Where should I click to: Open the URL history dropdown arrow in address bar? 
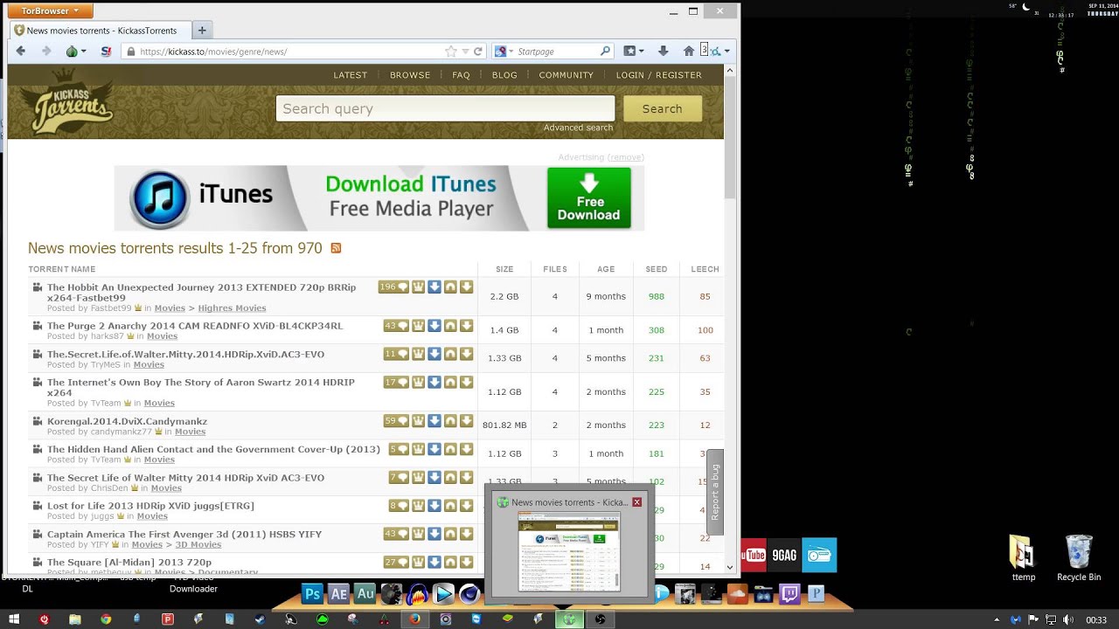point(465,52)
